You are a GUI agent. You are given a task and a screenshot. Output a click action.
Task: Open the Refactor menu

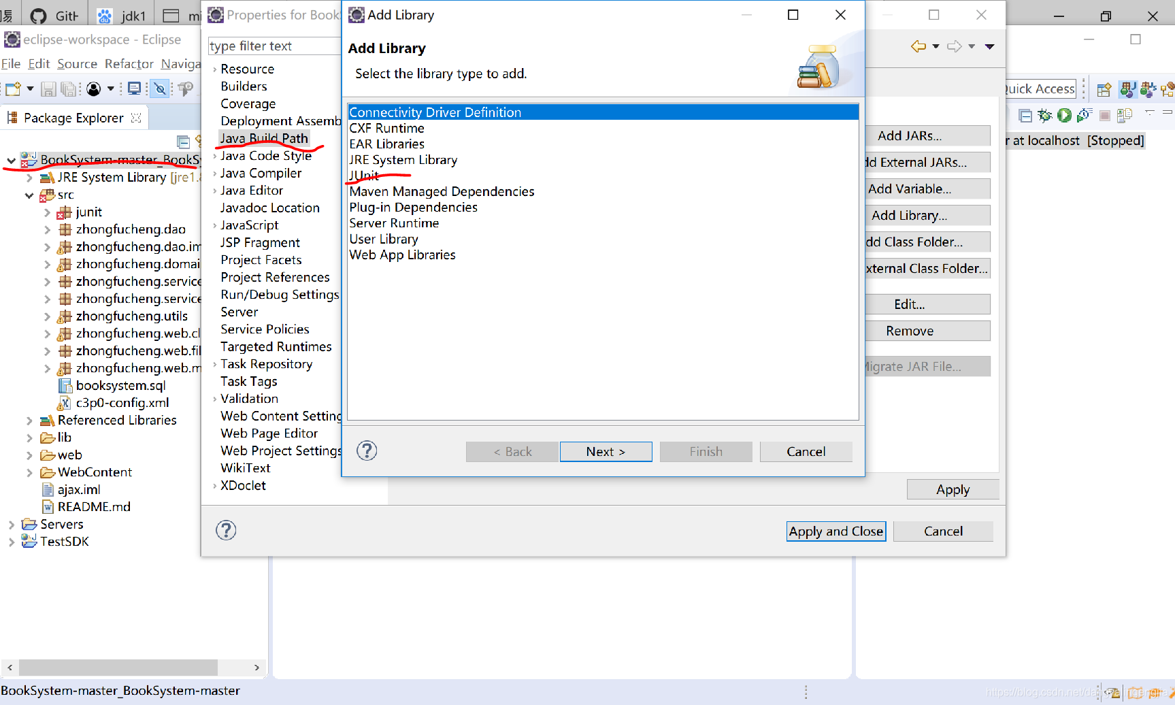click(x=129, y=63)
